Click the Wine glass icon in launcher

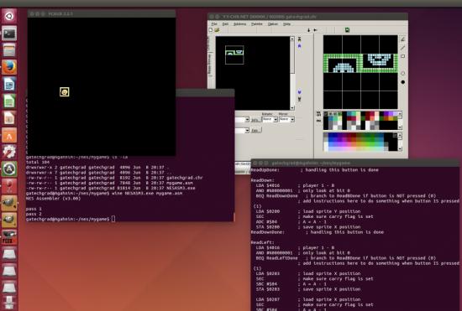tap(9, 186)
